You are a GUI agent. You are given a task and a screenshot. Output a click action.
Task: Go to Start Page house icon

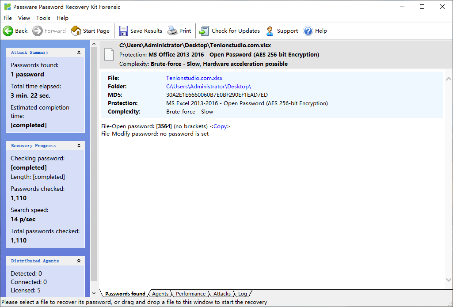click(x=76, y=31)
